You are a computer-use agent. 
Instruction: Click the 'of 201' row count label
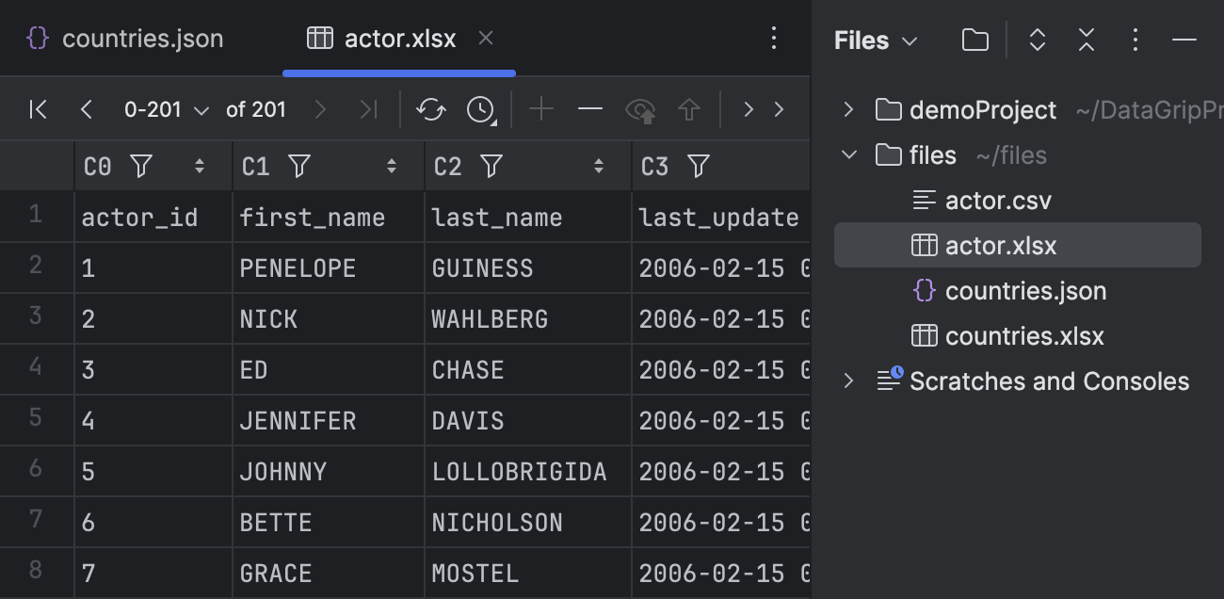(256, 110)
